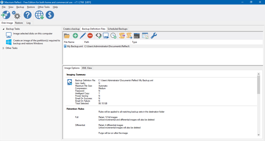Click the globe download updates icon
Viewport: 265px width, 141px height.
click(x=39, y=15)
